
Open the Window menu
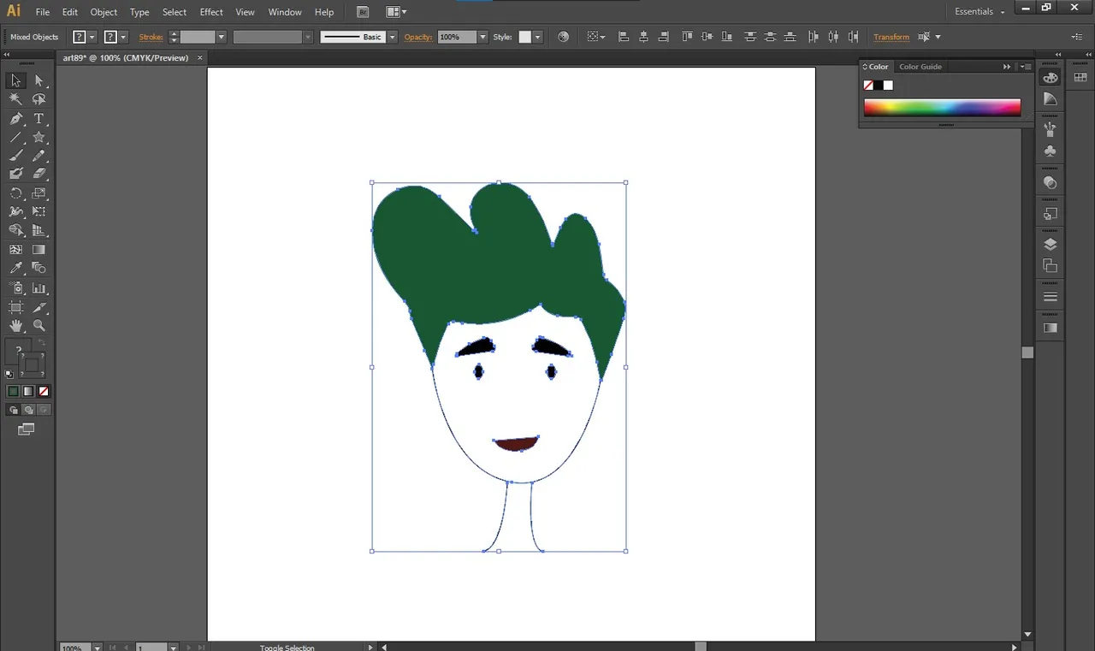point(285,12)
